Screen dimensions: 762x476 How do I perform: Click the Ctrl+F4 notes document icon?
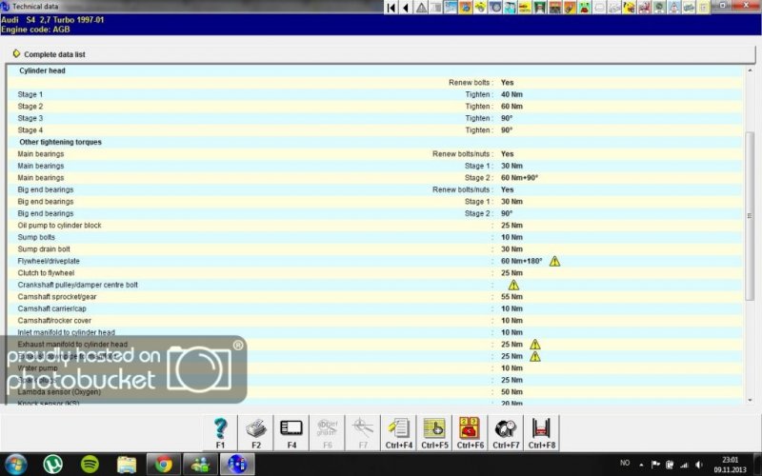[x=399, y=427]
